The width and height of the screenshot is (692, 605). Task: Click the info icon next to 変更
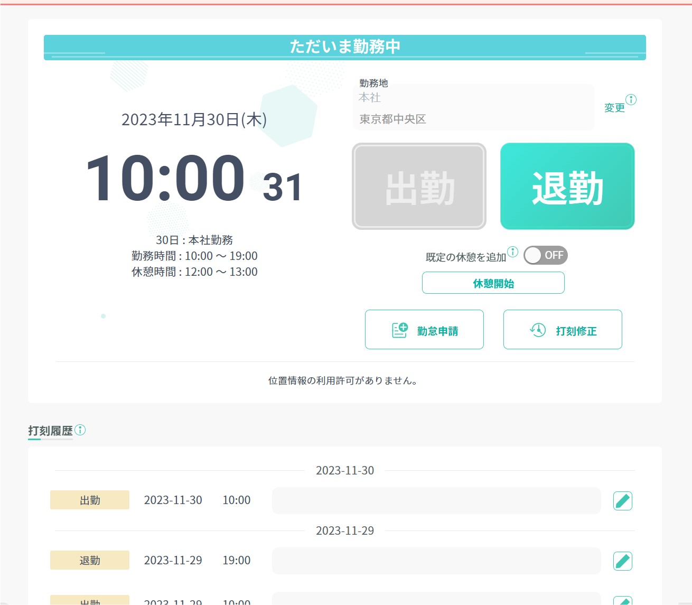coord(631,99)
